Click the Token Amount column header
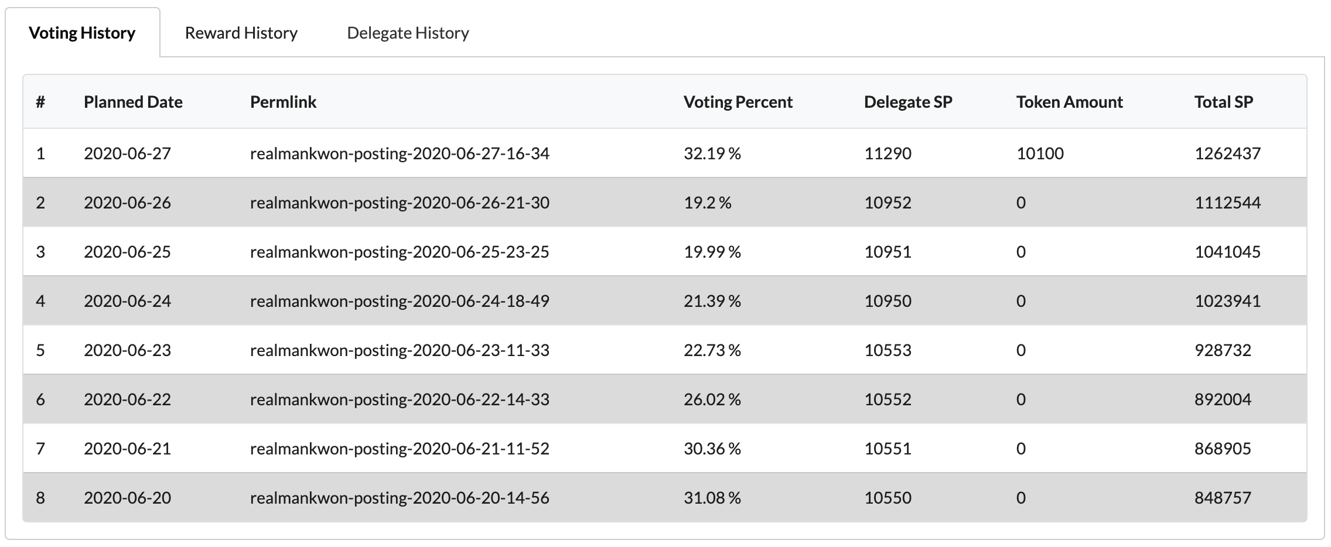The height and width of the screenshot is (547, 1331). pos(1069,102)
